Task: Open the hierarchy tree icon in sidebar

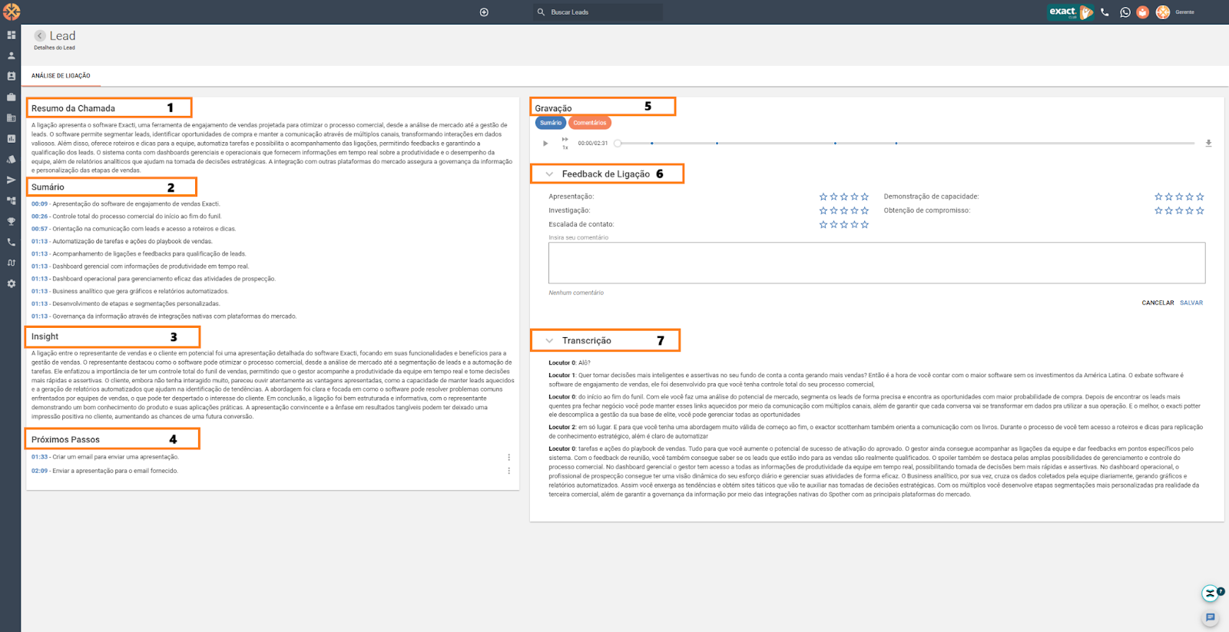Action: [x=12, y=201]
